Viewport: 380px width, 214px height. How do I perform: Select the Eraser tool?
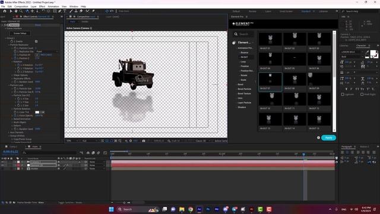tap(81, 11)
